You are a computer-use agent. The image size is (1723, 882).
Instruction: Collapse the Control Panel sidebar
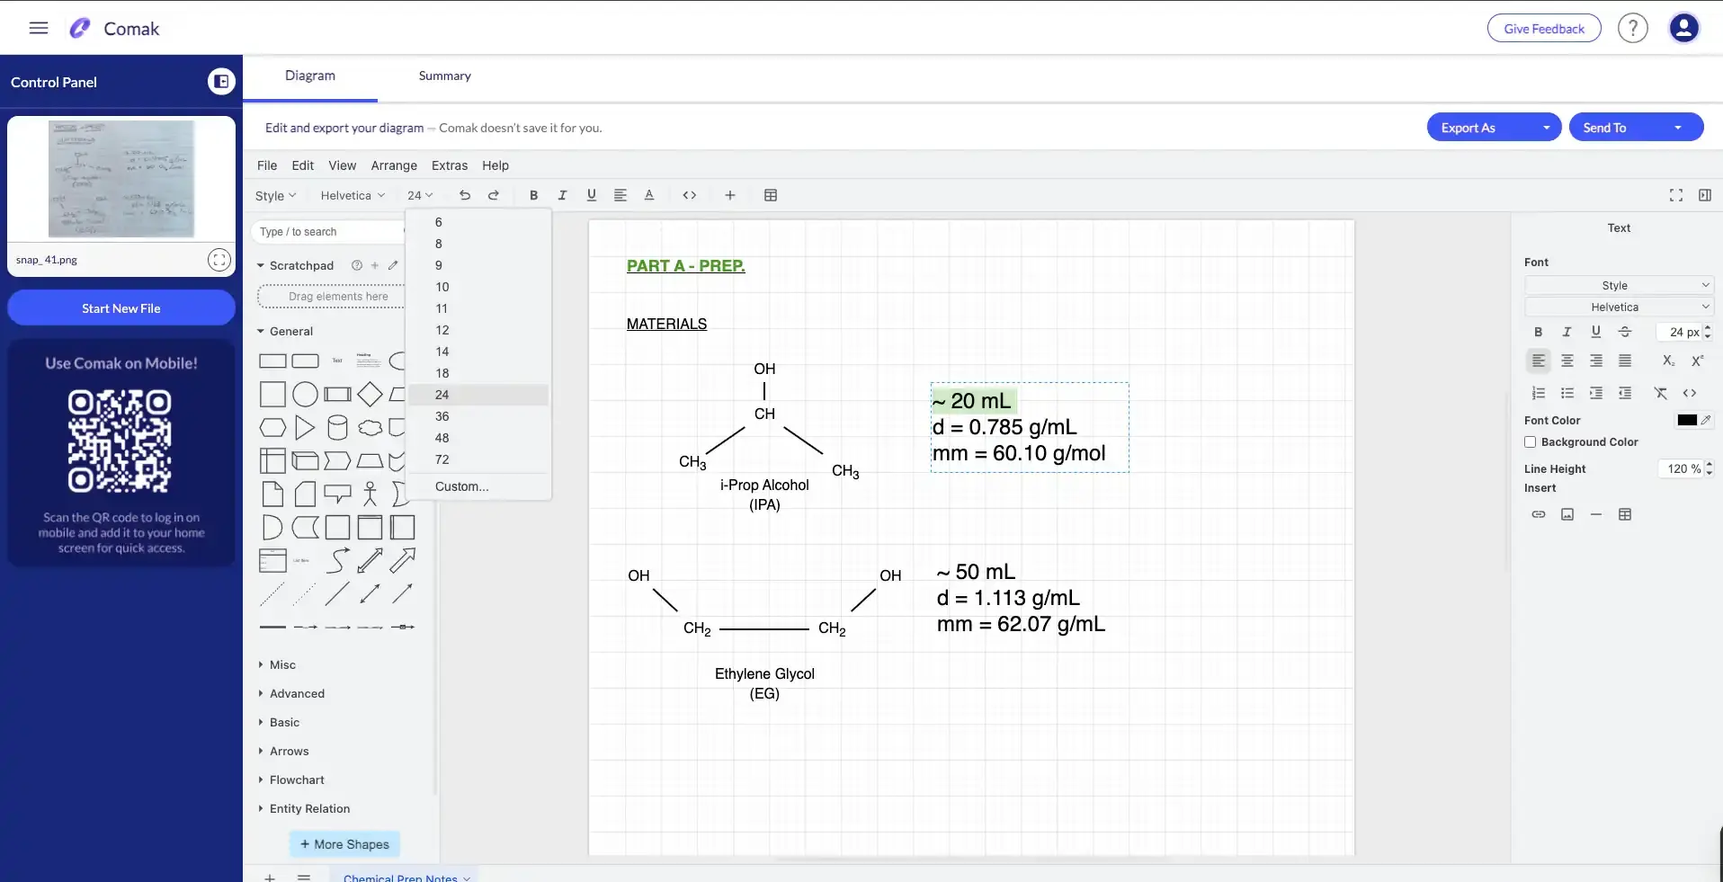(x=220, y=82)
